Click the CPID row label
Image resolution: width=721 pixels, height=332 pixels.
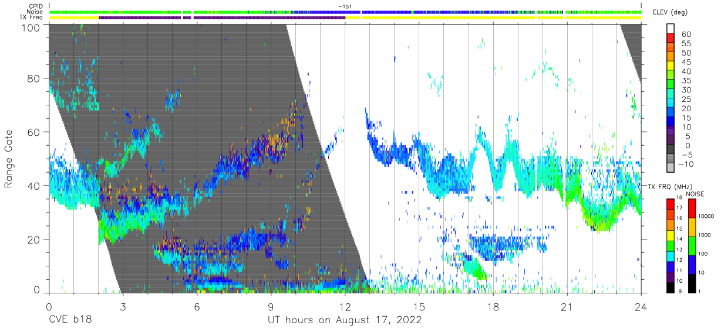pyautogui.click(x=36, y=6)
